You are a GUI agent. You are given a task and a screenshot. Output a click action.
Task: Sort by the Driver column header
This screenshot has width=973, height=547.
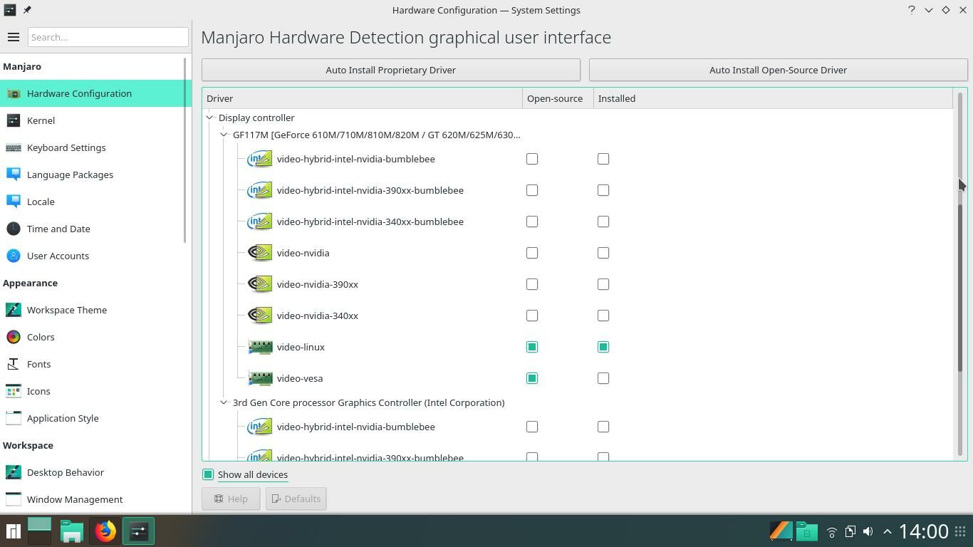[362, 98]
